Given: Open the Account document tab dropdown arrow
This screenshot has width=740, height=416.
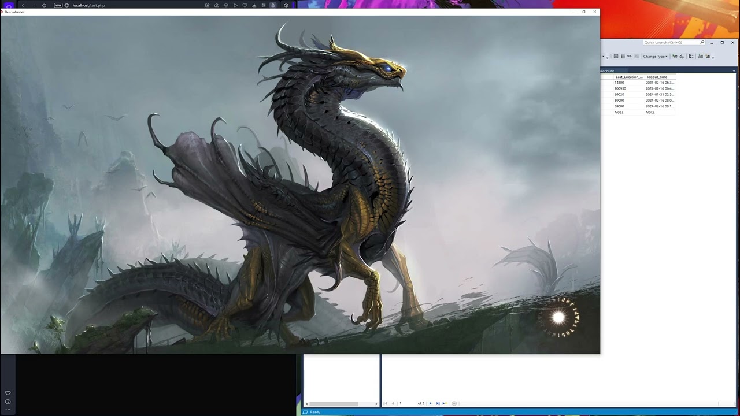Looking at the screenshot, I should [734, 71].
